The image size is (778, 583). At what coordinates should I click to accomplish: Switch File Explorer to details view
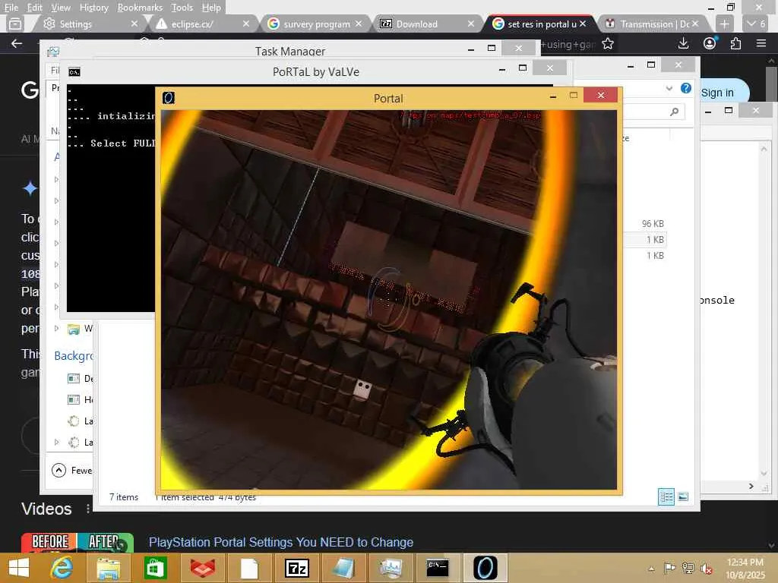click(x=666, y=496)
